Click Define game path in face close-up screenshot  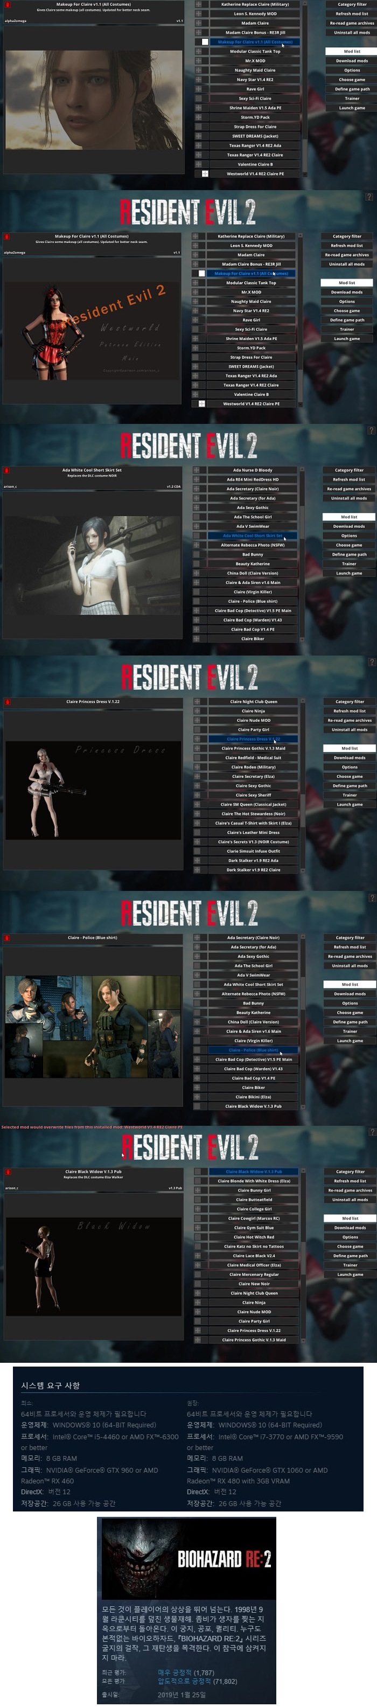click(x=352, y=89)
